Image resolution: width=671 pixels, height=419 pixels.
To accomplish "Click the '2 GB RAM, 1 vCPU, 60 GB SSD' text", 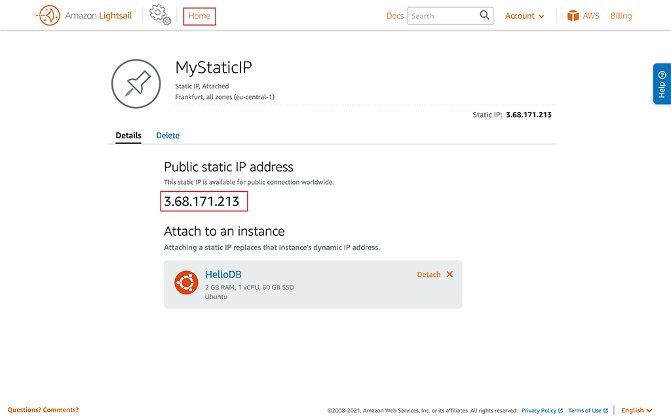I will pos(250,287).
